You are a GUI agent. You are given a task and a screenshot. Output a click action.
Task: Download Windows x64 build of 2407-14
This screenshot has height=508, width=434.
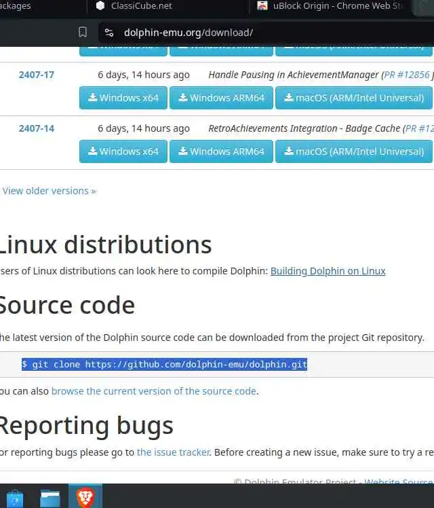point(123,151)
